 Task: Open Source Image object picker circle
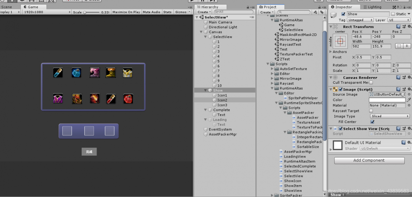tap(409, 94)
